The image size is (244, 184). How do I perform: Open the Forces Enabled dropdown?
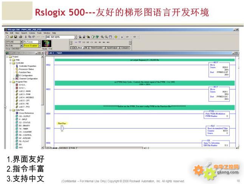(40, 46)
